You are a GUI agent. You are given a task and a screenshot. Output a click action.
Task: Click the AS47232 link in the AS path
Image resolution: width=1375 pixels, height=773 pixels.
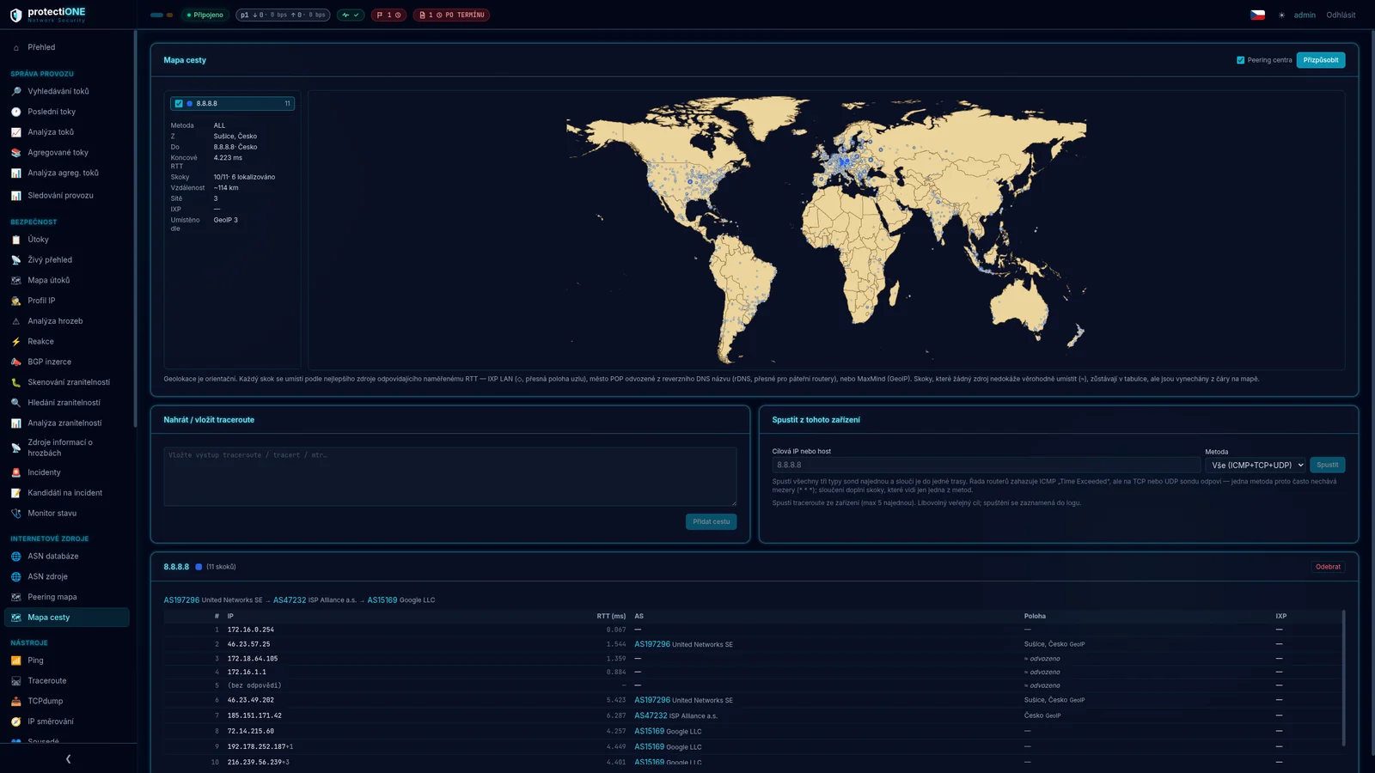click(290, 600)
